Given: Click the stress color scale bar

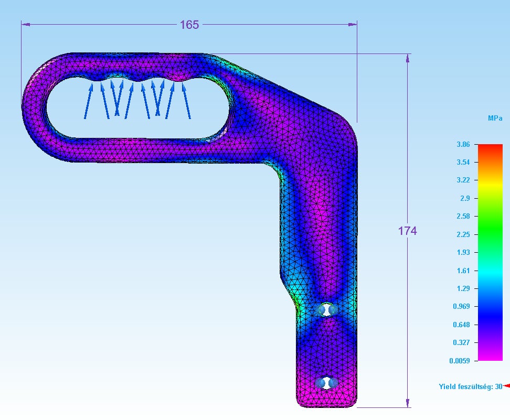Looking at the screenshot, I should pyautogui.click(x=490, y=252).
